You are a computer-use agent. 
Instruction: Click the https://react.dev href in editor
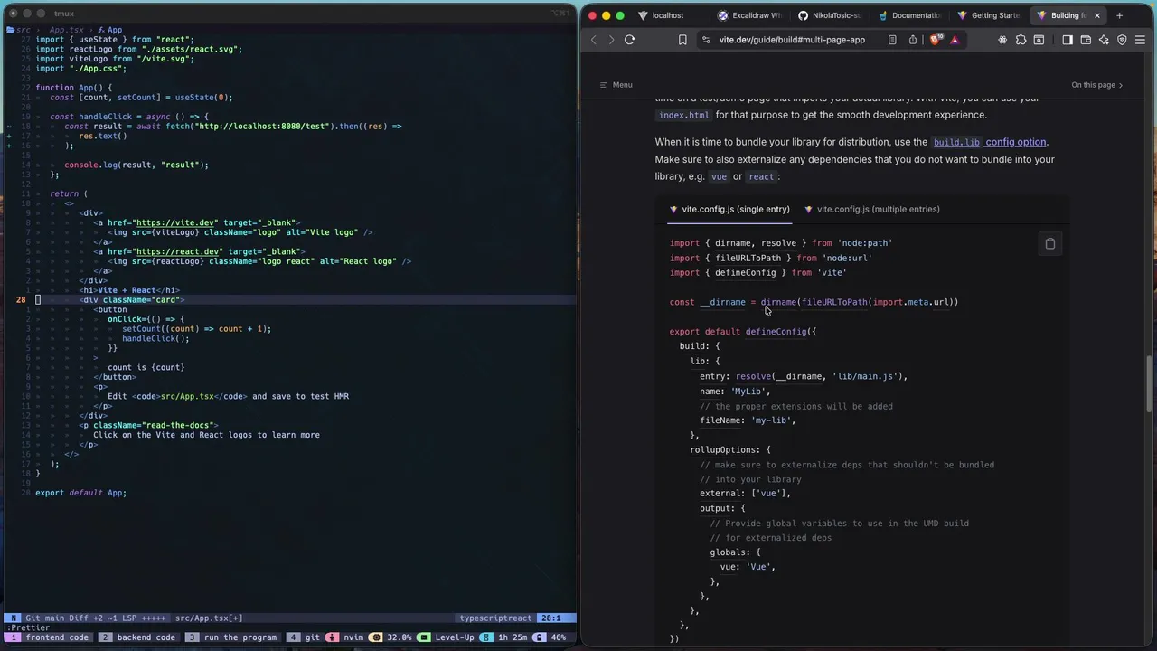point(178,251)
